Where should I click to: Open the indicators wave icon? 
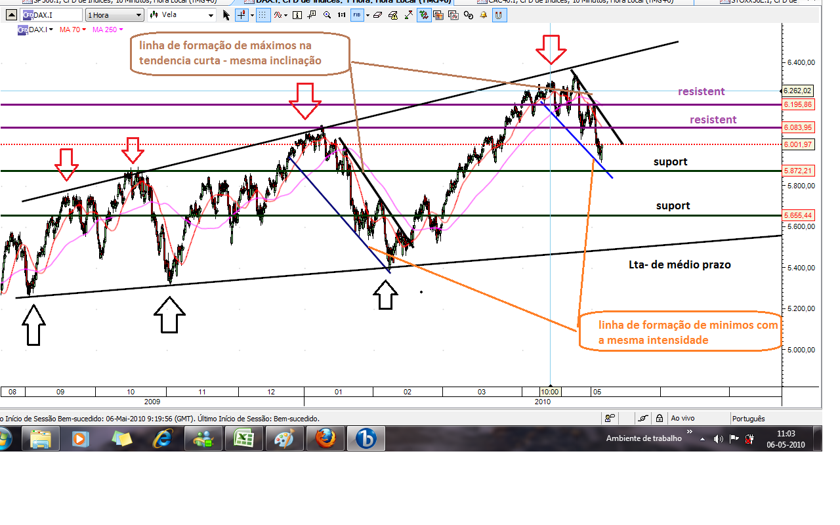pyautogui.click(x=277, y=15)
